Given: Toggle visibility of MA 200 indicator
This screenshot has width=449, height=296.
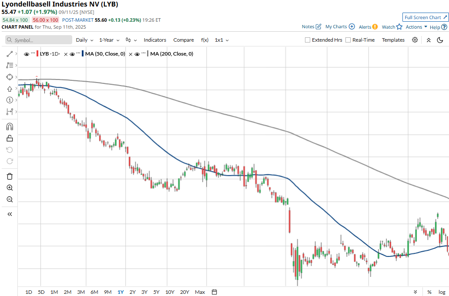Looking at the screenshot, I should tap(137, 54).
